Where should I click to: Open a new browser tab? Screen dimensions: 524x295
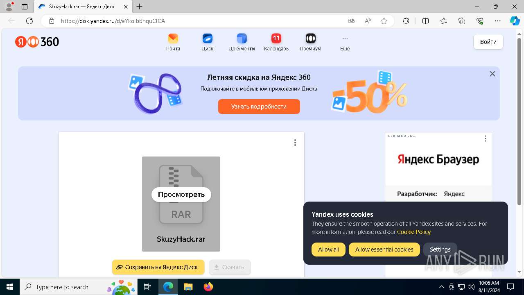tap(140, 7)
